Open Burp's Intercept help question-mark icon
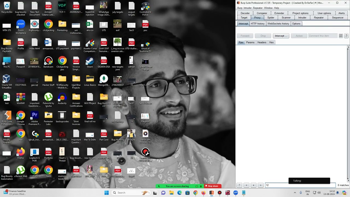The height and width of the screenshot is (197, 350). [x=346, y=36]
